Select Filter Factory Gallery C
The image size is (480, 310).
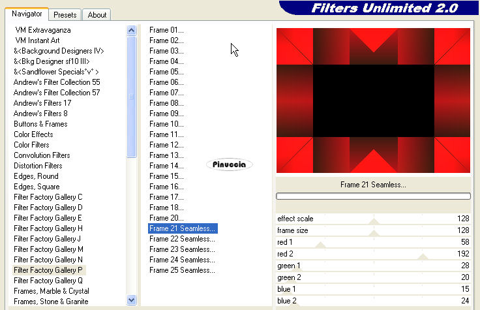[x=48, y=197]
